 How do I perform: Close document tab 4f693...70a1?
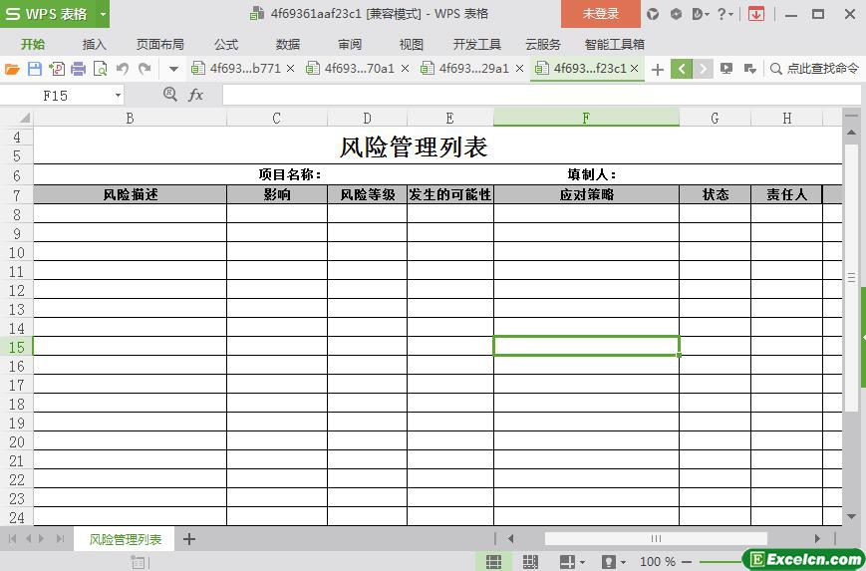pos(405,69)
